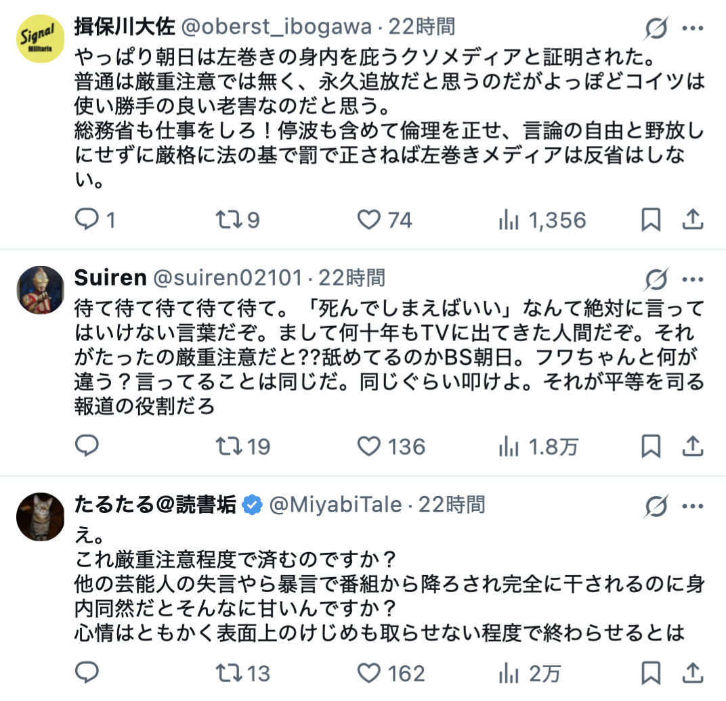Reply to the 揖保川大佐 post
The width and height of the screenshot is (726, 701).
86,221
